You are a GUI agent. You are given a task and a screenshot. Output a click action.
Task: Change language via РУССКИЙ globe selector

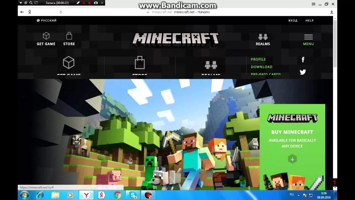(x=47, y=20)
